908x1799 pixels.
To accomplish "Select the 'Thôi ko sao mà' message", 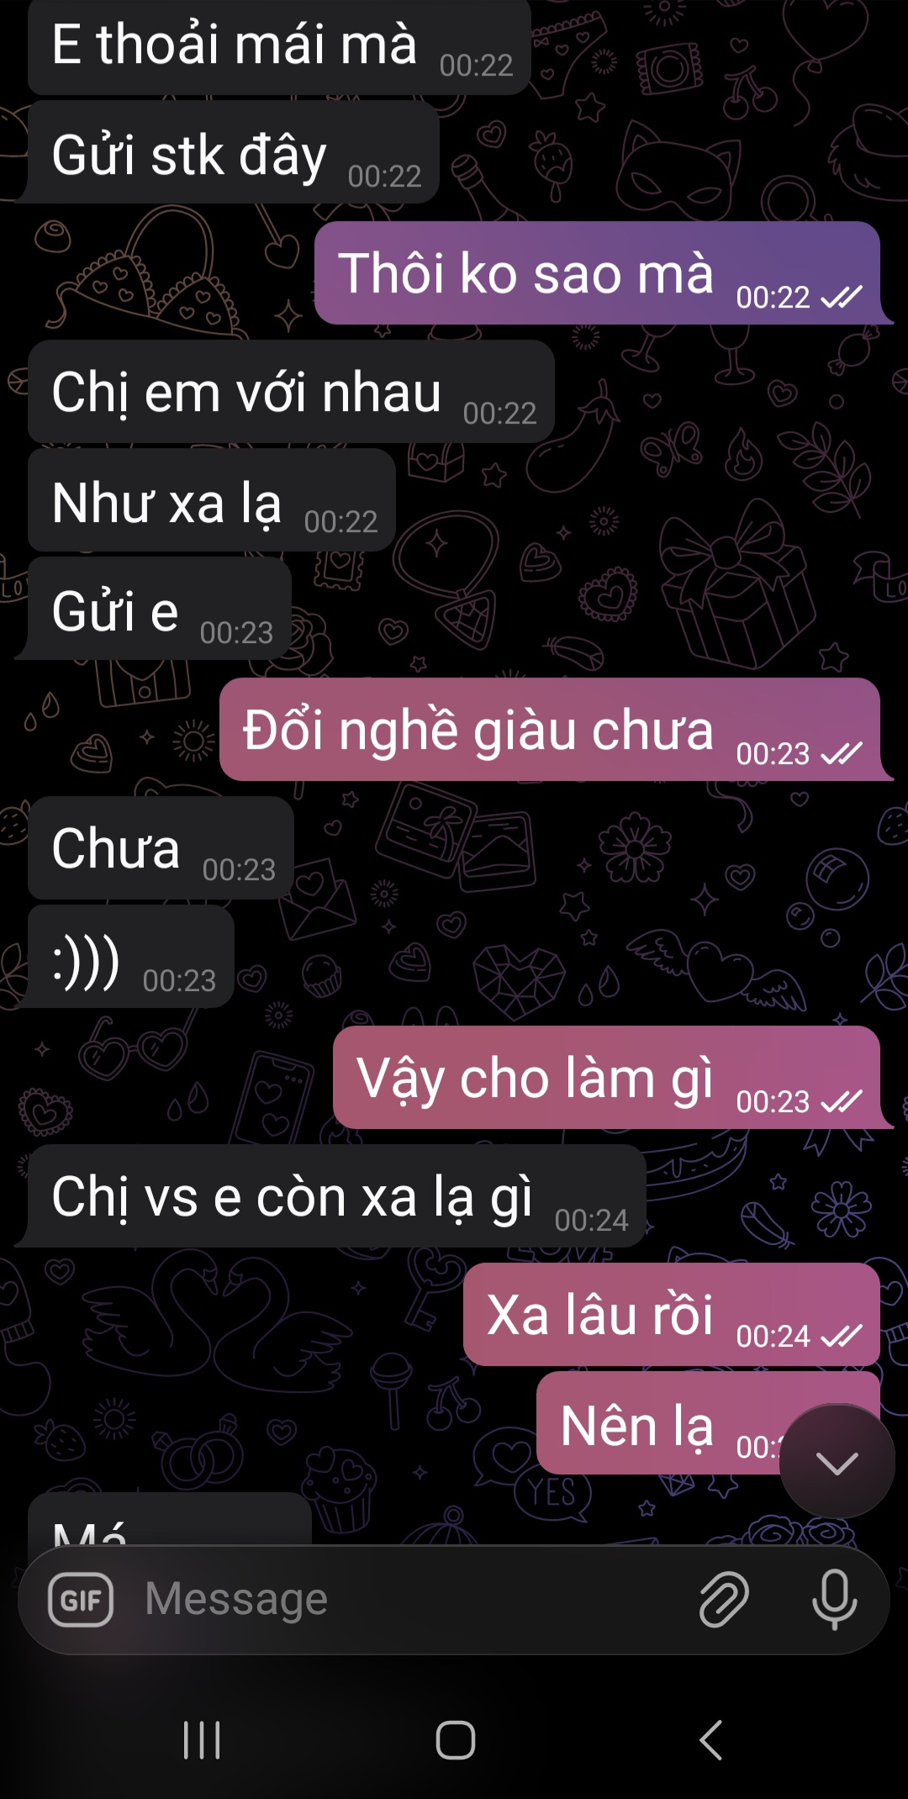I will click(x=597, y=272).
